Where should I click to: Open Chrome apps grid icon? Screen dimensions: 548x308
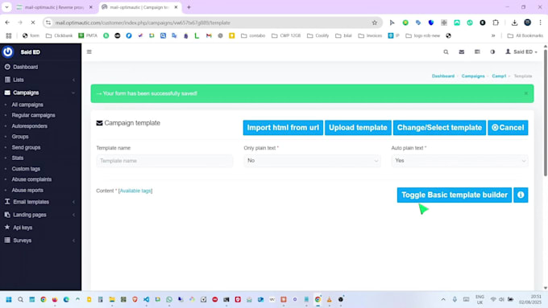click(9, 35)
